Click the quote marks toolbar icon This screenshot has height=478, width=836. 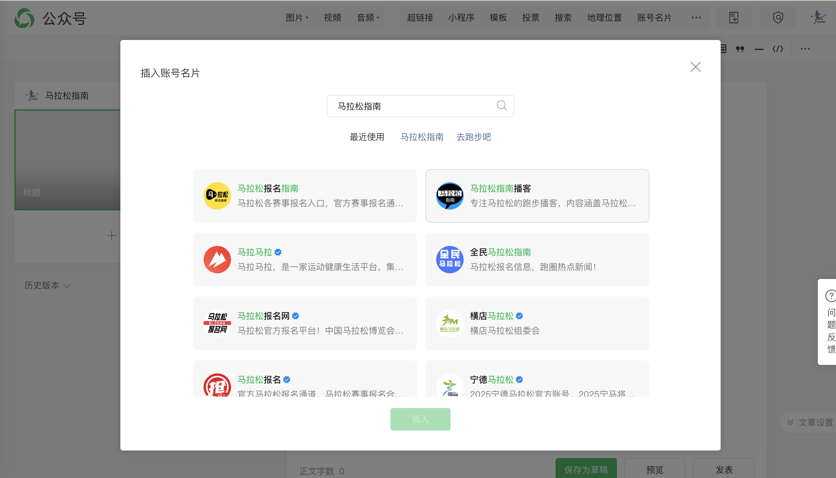[740, 49]
